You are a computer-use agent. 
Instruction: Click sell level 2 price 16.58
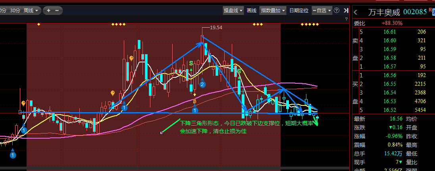(x=389, y=58)
